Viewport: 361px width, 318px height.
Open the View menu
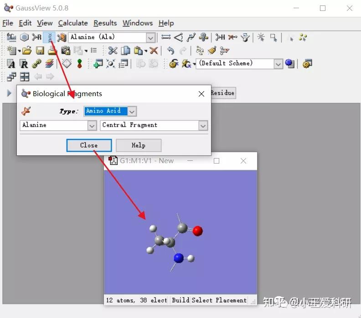tap(45, 23)
